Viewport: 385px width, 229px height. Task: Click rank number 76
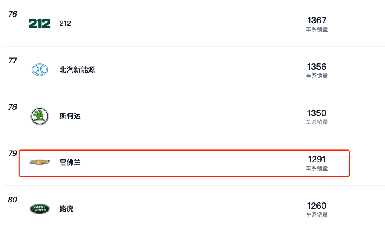[13, 14]
